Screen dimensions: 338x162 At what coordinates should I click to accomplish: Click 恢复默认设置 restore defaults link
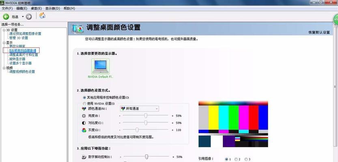coord(319,32)
